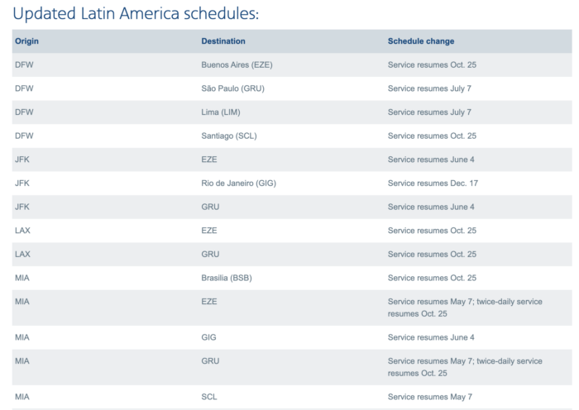This screenshot has width=579, height=410.
Task: Click the Schedule change column header
Action: click(420, 41)
